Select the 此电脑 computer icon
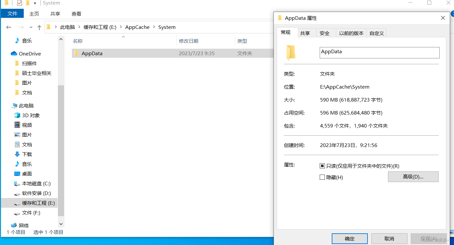This screenshot has height=245, width=454. point(14,105)
